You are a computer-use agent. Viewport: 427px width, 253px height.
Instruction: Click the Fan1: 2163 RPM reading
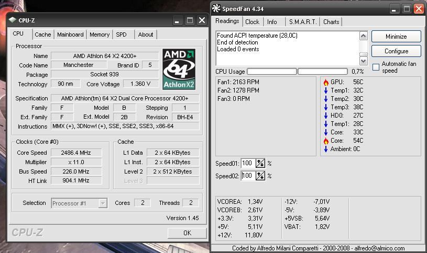238,82
